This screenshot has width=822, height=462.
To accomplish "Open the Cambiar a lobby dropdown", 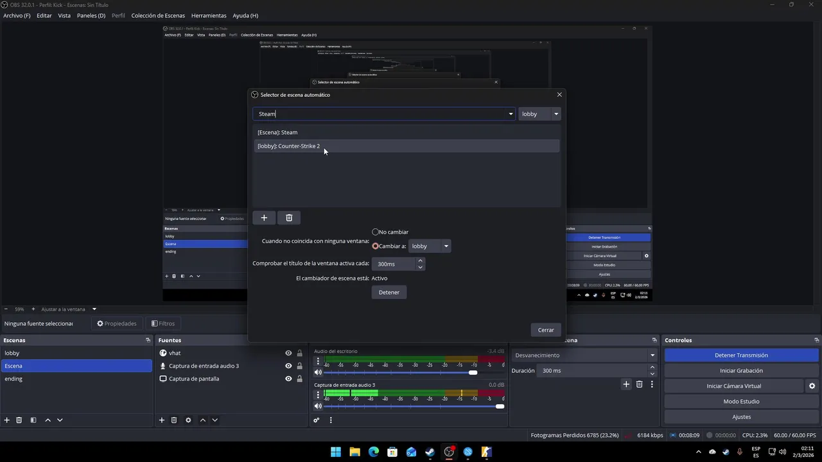I will coord(430,246).
